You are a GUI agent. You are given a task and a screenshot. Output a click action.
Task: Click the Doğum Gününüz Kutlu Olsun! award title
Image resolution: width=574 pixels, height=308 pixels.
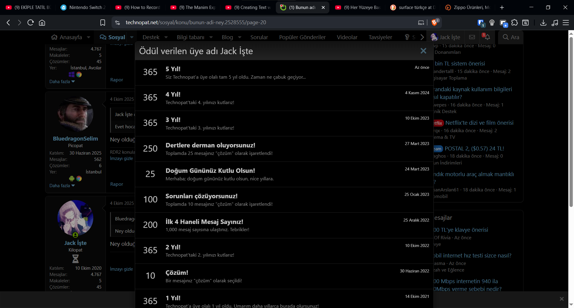coord(210,171)
